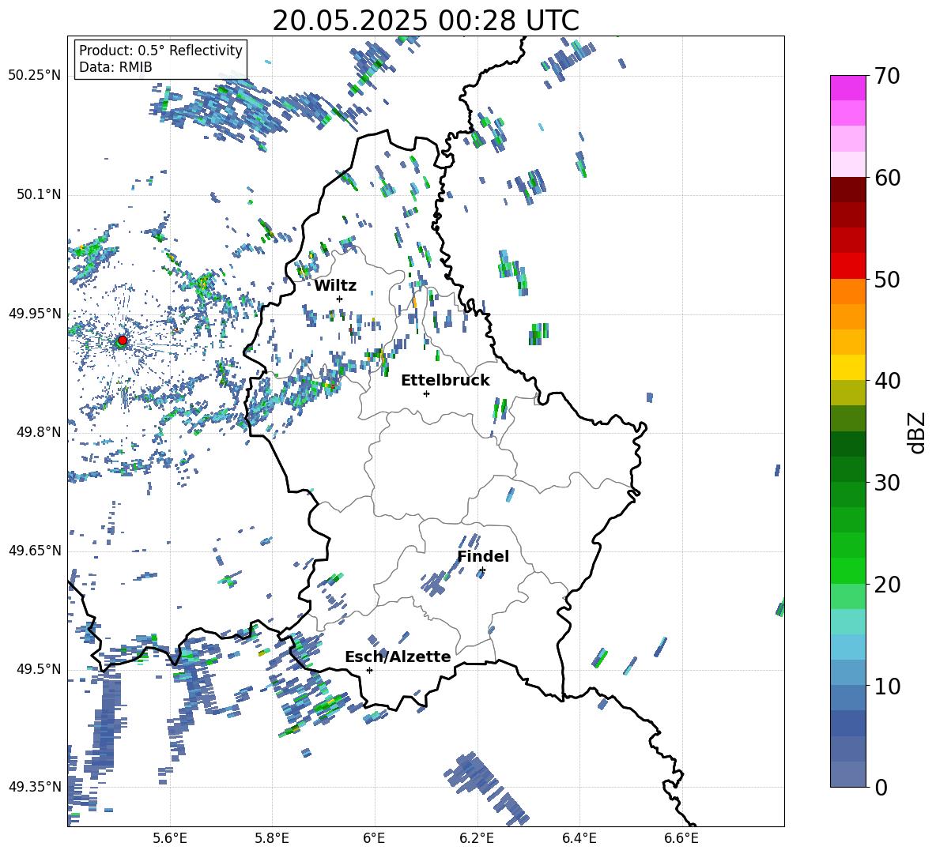Image resolution: width=936 pixels, height=854 pixels.
Task: Click the red radar site marker
Action: coord(123,340)
